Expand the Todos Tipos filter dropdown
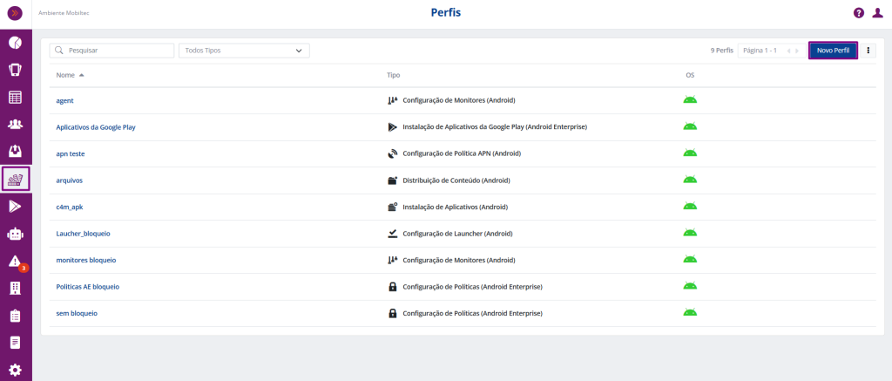The width and height of the screenshot is (892, 381). pyautogui.click(x=244, y=51)
